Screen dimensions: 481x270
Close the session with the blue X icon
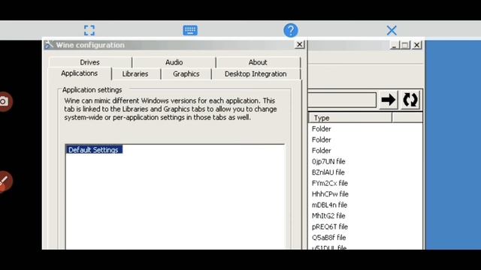click(392, 30)
